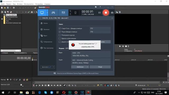Open the Вид menu in VEGAS Pro

14,4
